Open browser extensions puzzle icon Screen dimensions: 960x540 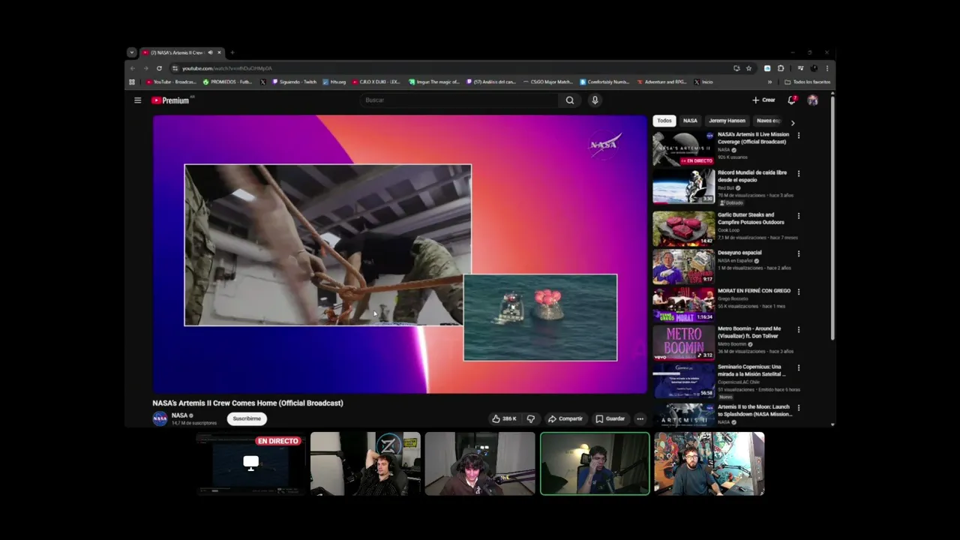click(781, 68)
